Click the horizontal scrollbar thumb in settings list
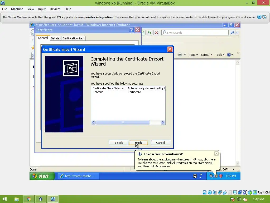Viewport: 270px width, 203px height. (x=123, y=122)
